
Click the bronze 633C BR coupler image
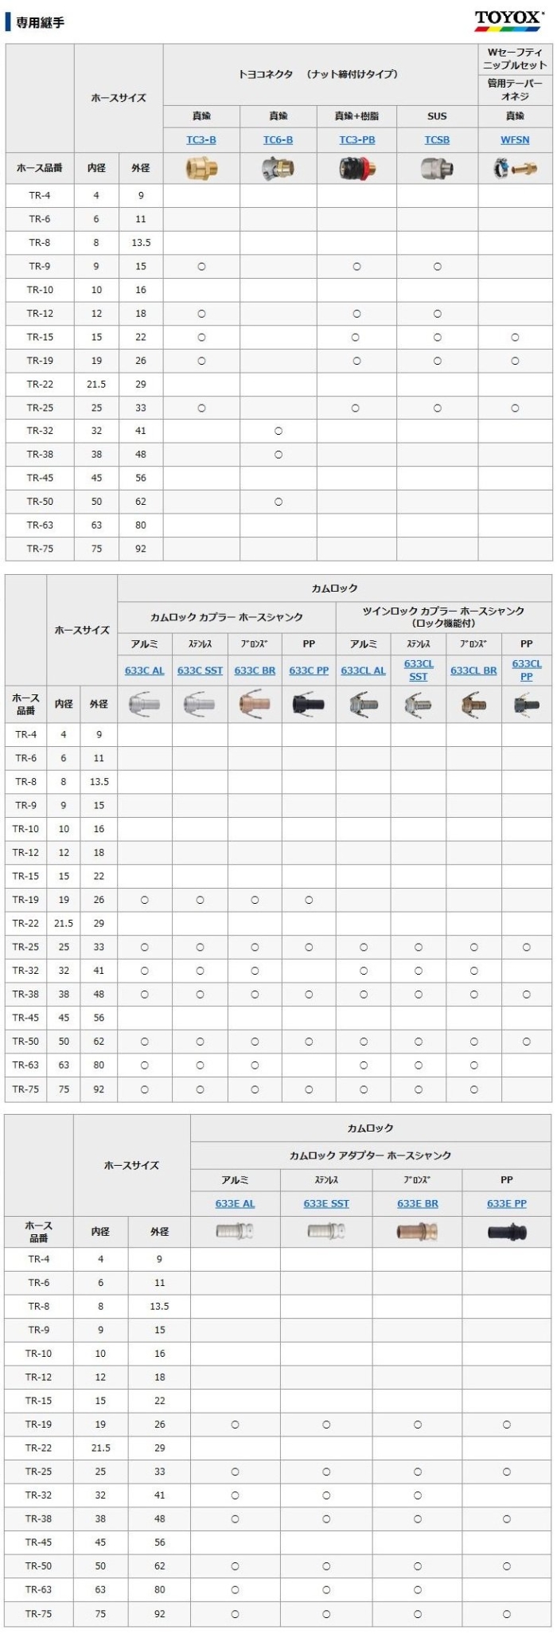pos(255,704)
